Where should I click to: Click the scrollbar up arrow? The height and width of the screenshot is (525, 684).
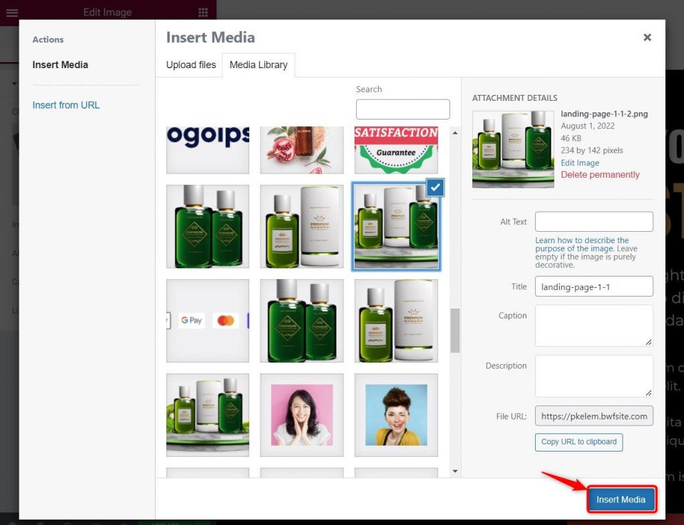(x=455, y=132)
